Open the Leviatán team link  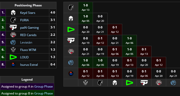(26, 42)
